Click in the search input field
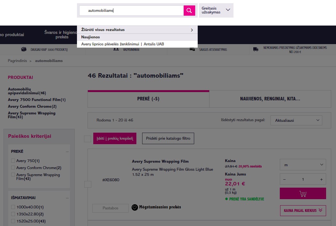The width and height of the screenshot is (336, 226). click(x=131, y=11)
